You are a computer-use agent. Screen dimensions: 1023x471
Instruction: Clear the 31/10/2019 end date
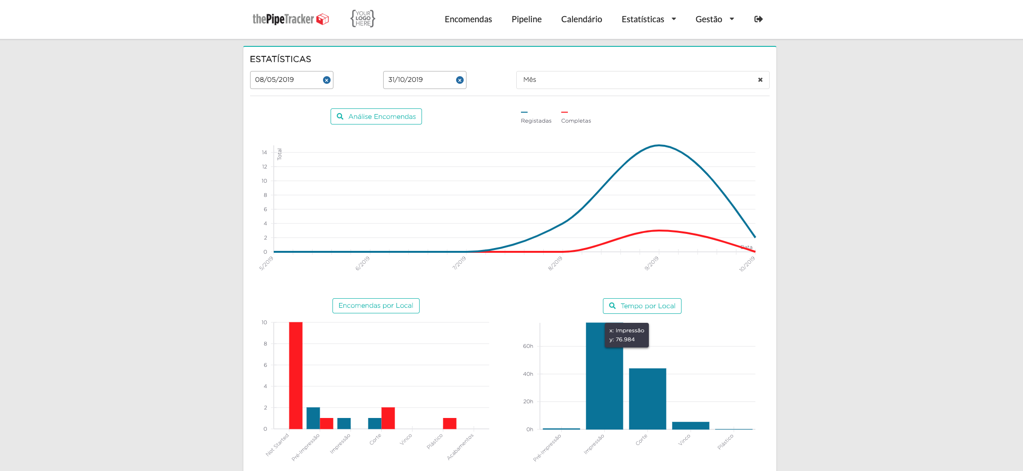(459, 80)
